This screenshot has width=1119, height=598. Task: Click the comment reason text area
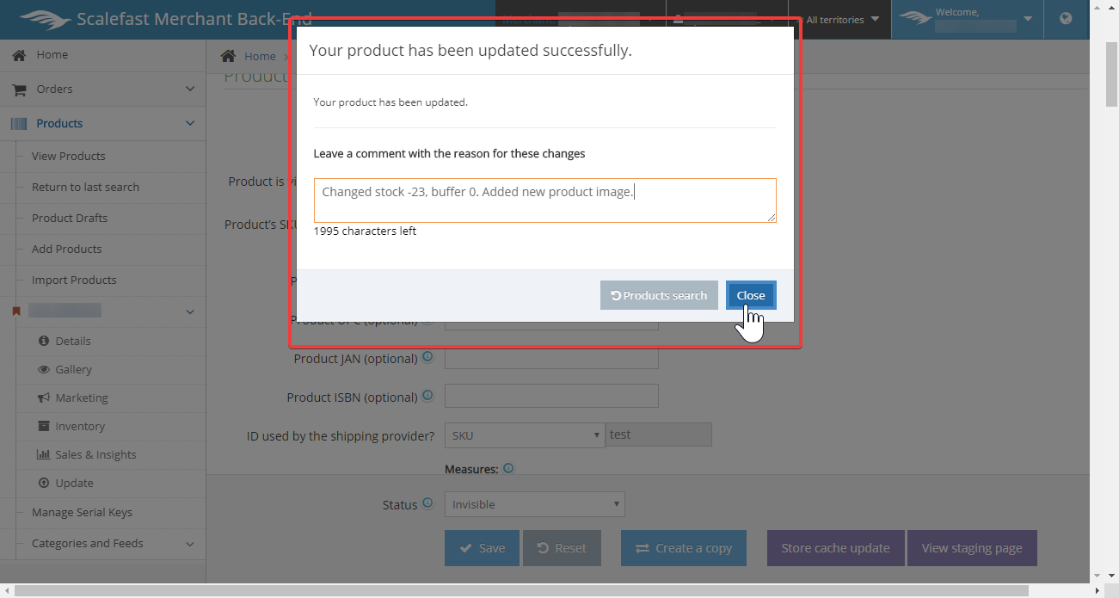(544, 200)
